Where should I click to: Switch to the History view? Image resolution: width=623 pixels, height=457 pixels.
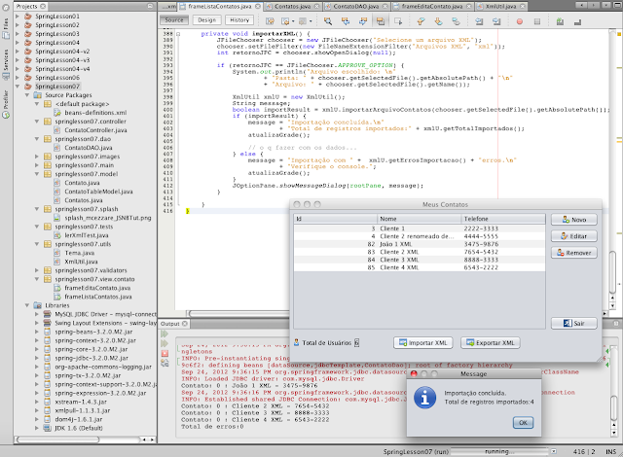pyautogui.click(x=238, y=19)
